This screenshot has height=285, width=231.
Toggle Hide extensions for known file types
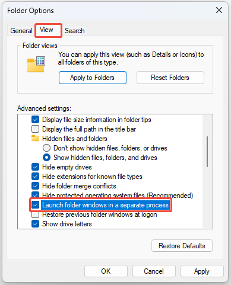click(x=35, y=177)
